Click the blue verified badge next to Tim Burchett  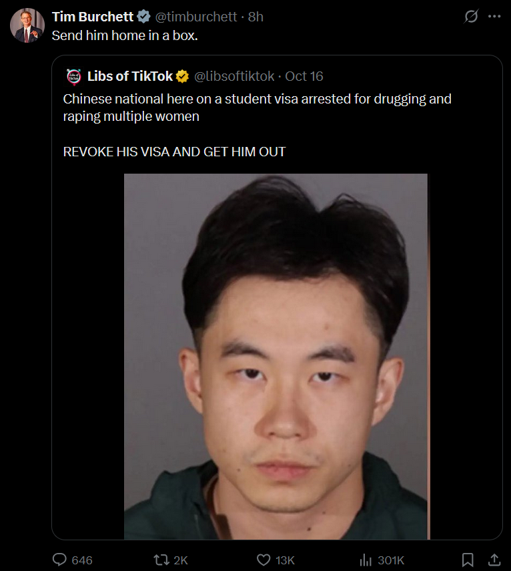coord(143,17)
